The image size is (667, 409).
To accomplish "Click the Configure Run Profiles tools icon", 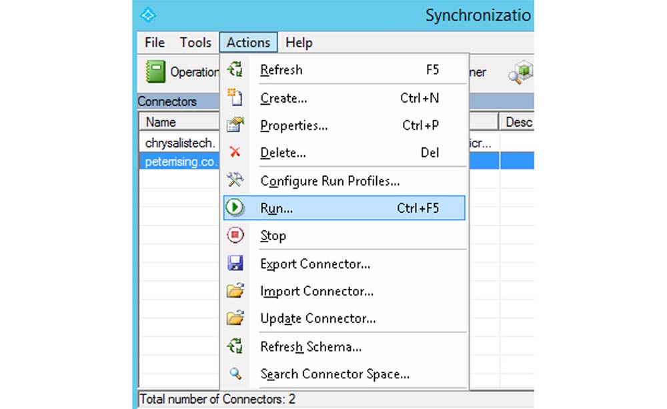I will click(x=235, y=180).
